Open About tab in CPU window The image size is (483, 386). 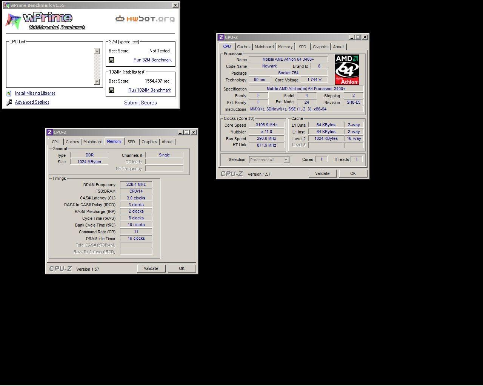click(338, 47)
